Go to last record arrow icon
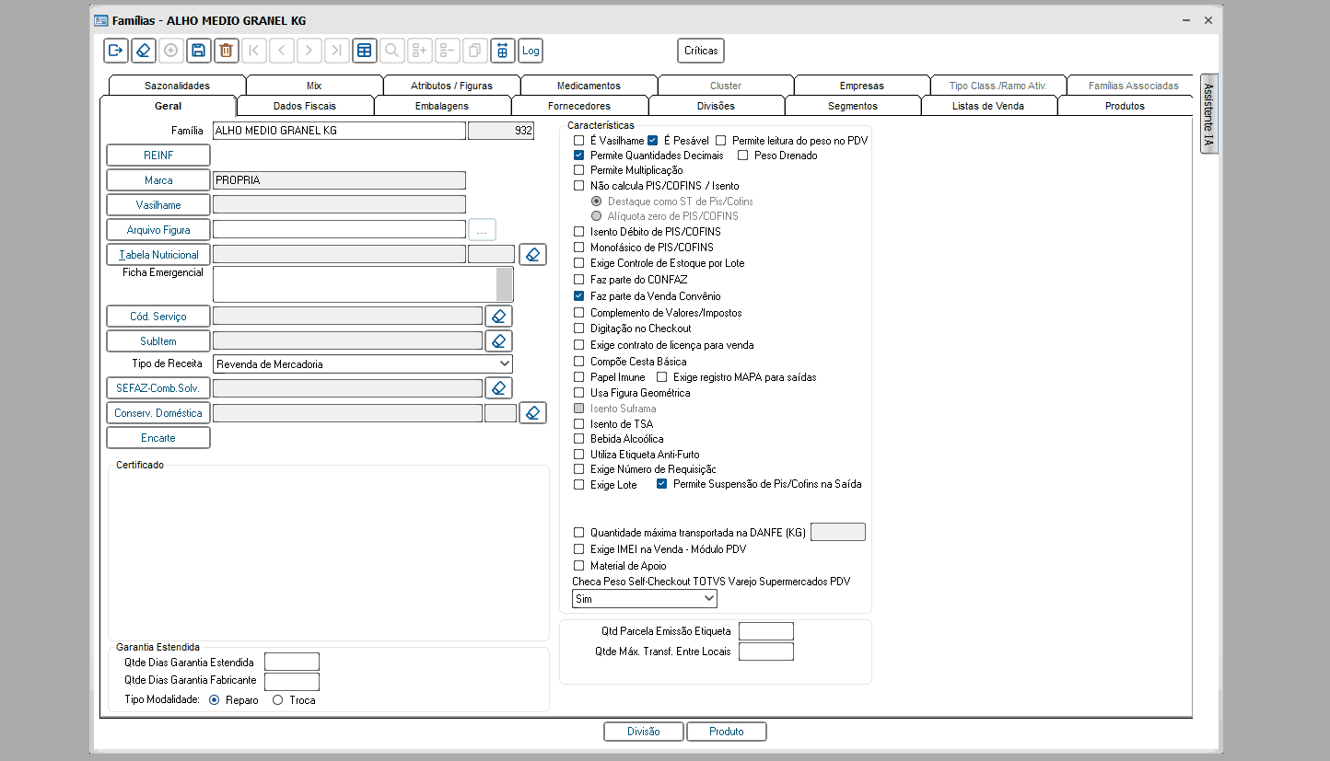This screenshot has width=1330, height=761. [x=337, y=51]
